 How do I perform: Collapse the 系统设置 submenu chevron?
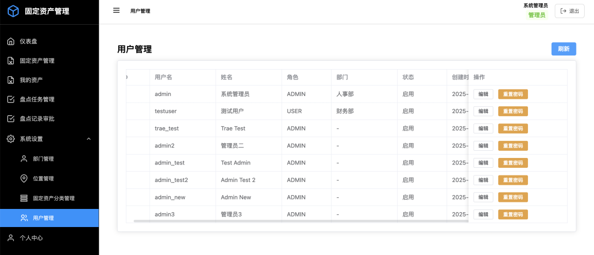[x=89, y=139]
